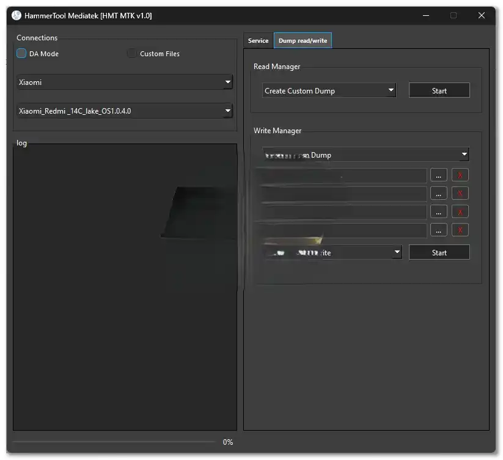Switch to the Service tab

(x=259, y=41)
